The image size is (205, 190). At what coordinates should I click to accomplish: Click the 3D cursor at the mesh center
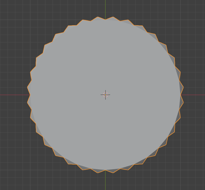point(105,95)
